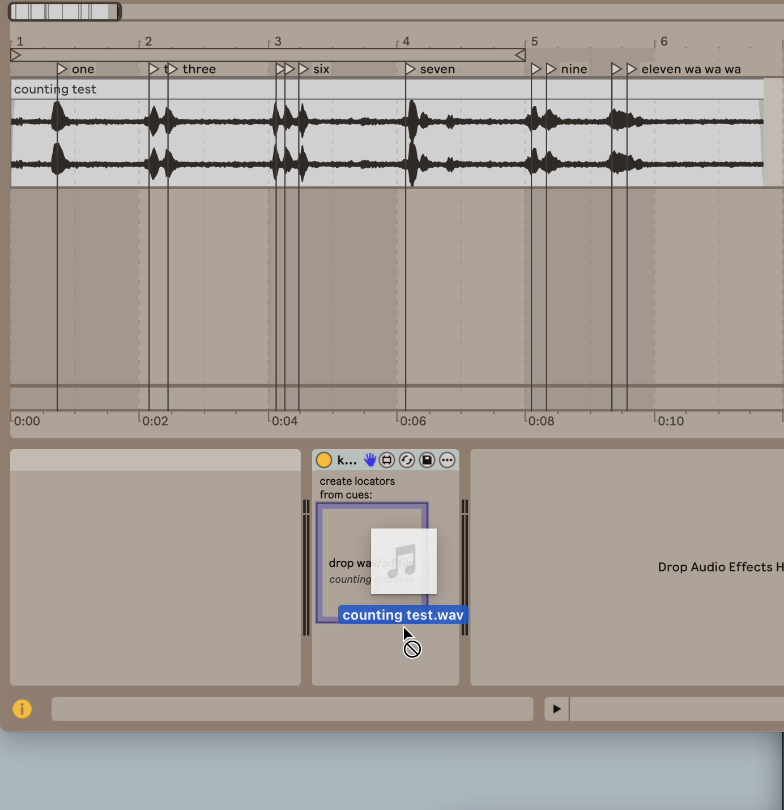Select the 'six' locator triangle
Image resolution: width=784 pixels, height=810 pixels.
pyautogui.click(x=304, y=69)
